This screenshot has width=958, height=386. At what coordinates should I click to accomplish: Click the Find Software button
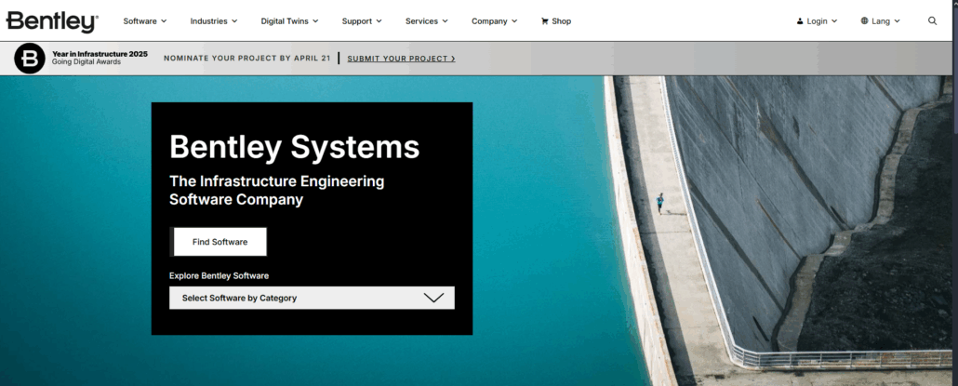coord(220,242)
